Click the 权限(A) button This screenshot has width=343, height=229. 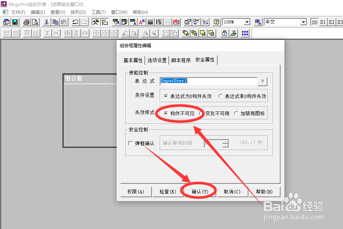pos(136,192)
